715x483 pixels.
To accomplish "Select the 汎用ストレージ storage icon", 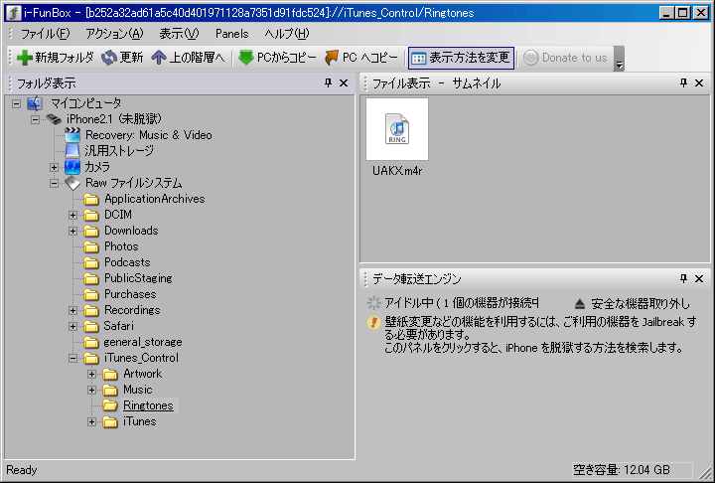I will [x=72, y=151].
